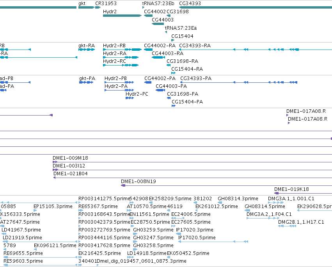
Task: Click the EP15105.3prime EST label
Action: point(53,206)
